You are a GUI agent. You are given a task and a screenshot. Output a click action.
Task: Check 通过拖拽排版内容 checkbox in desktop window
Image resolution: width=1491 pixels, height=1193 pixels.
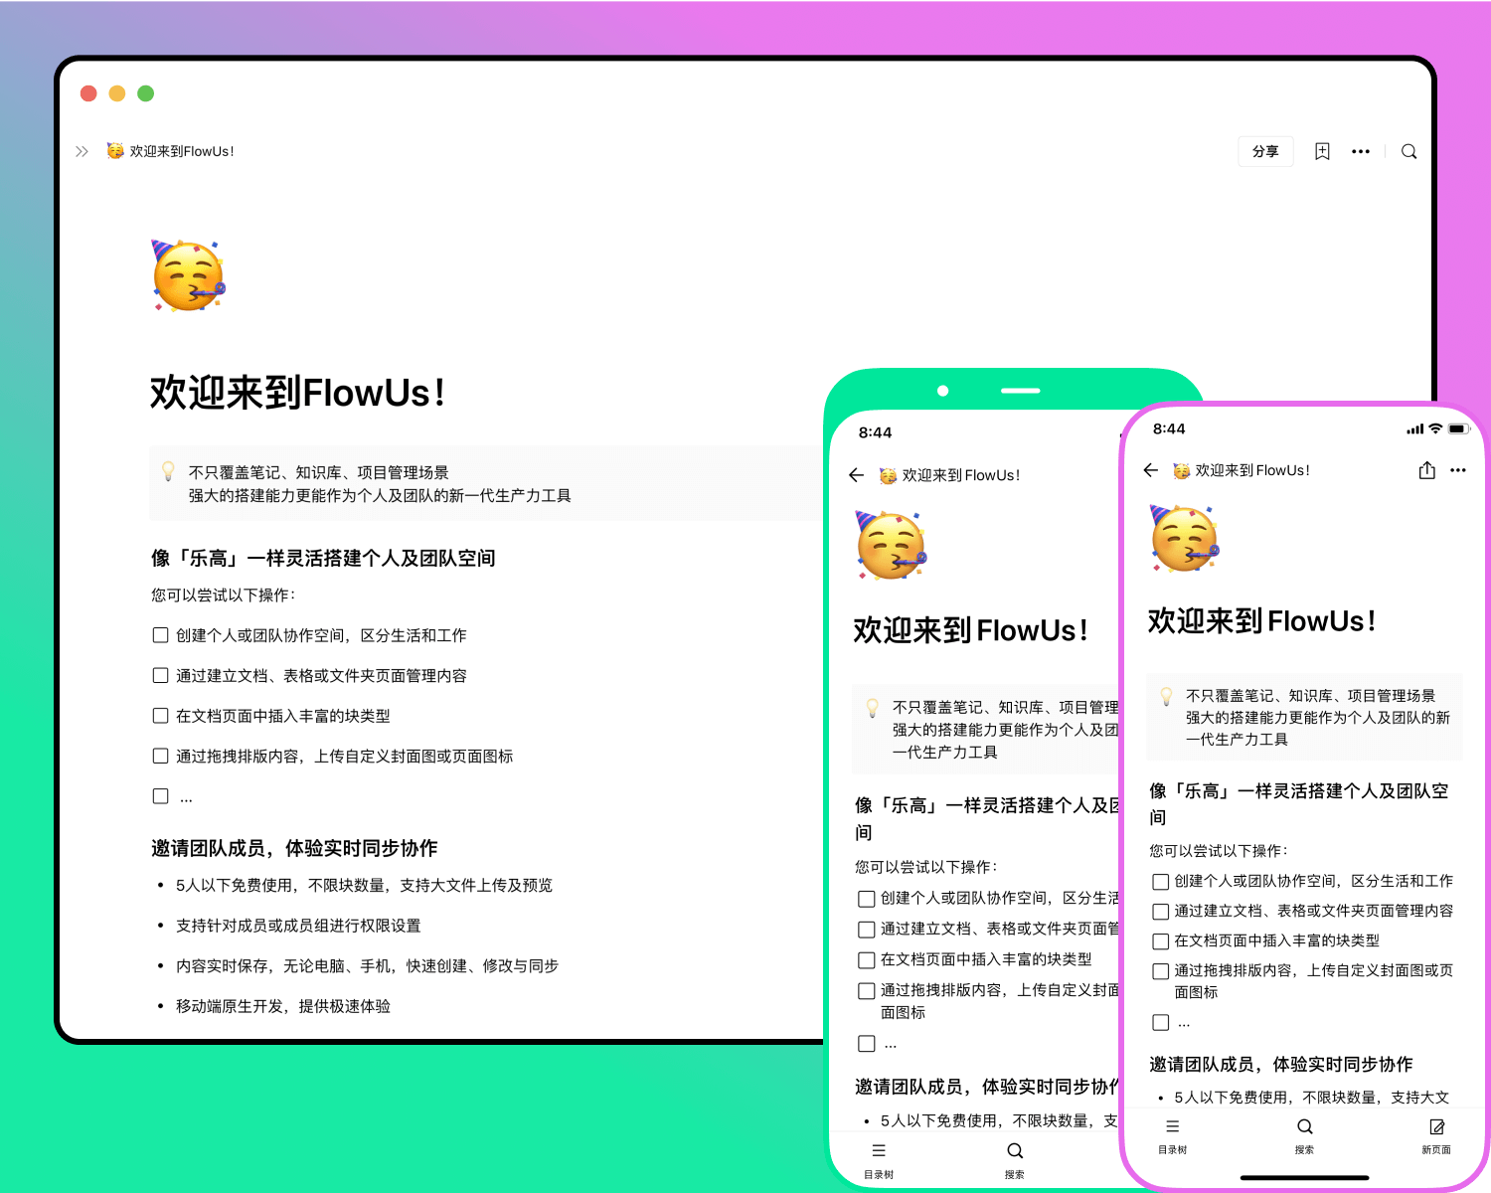(160, 756)
